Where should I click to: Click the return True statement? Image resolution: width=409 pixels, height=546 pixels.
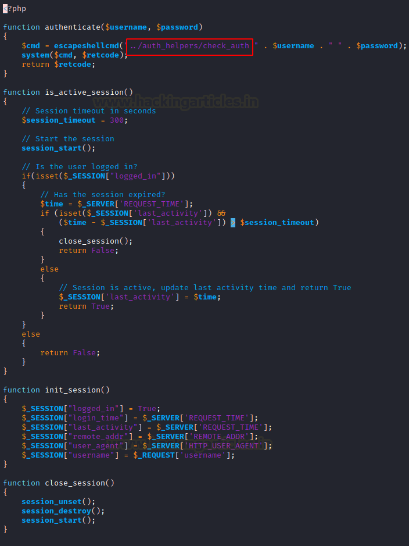tap(86, 306)
